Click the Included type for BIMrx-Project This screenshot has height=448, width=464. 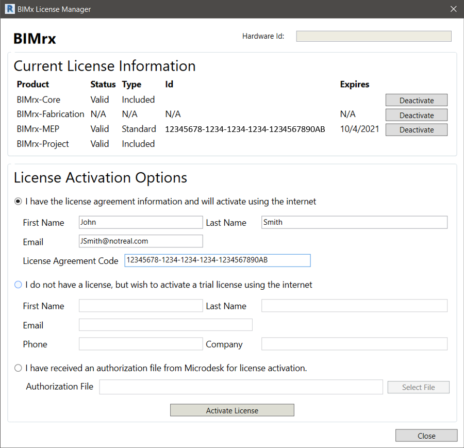(x=138, y=144)
